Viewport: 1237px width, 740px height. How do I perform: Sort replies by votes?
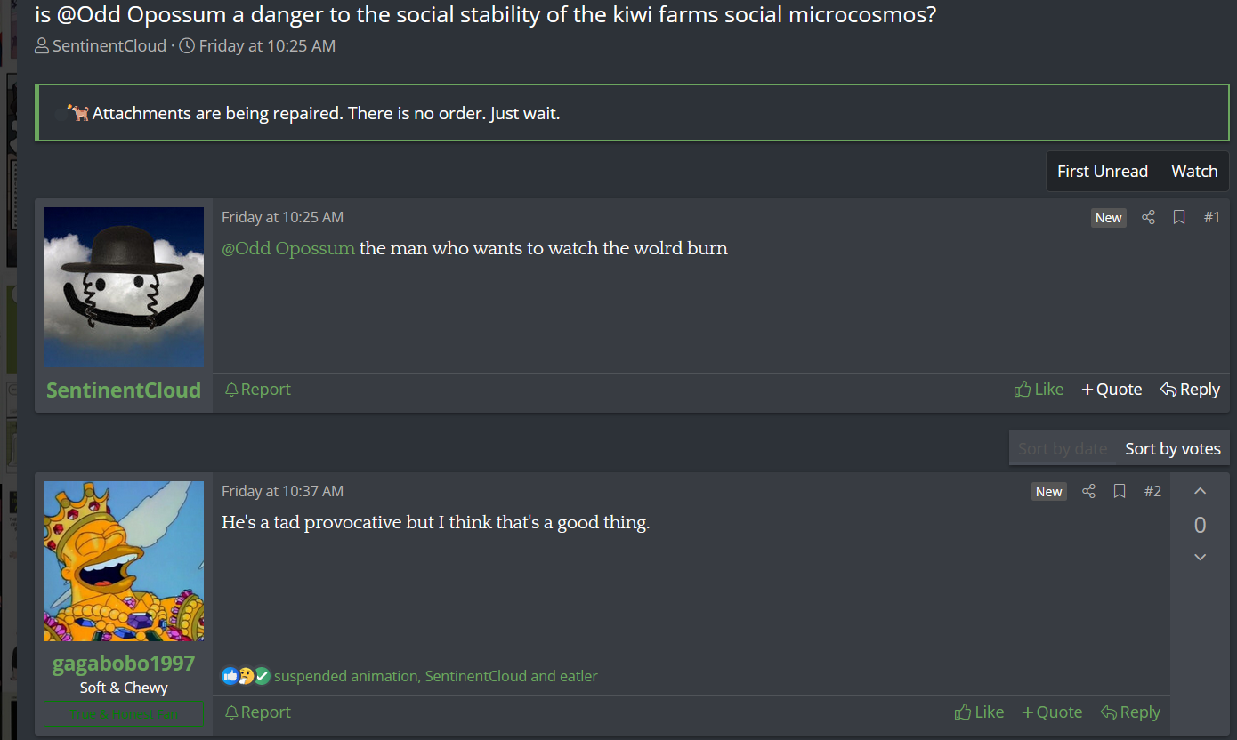pos(1172,449)
